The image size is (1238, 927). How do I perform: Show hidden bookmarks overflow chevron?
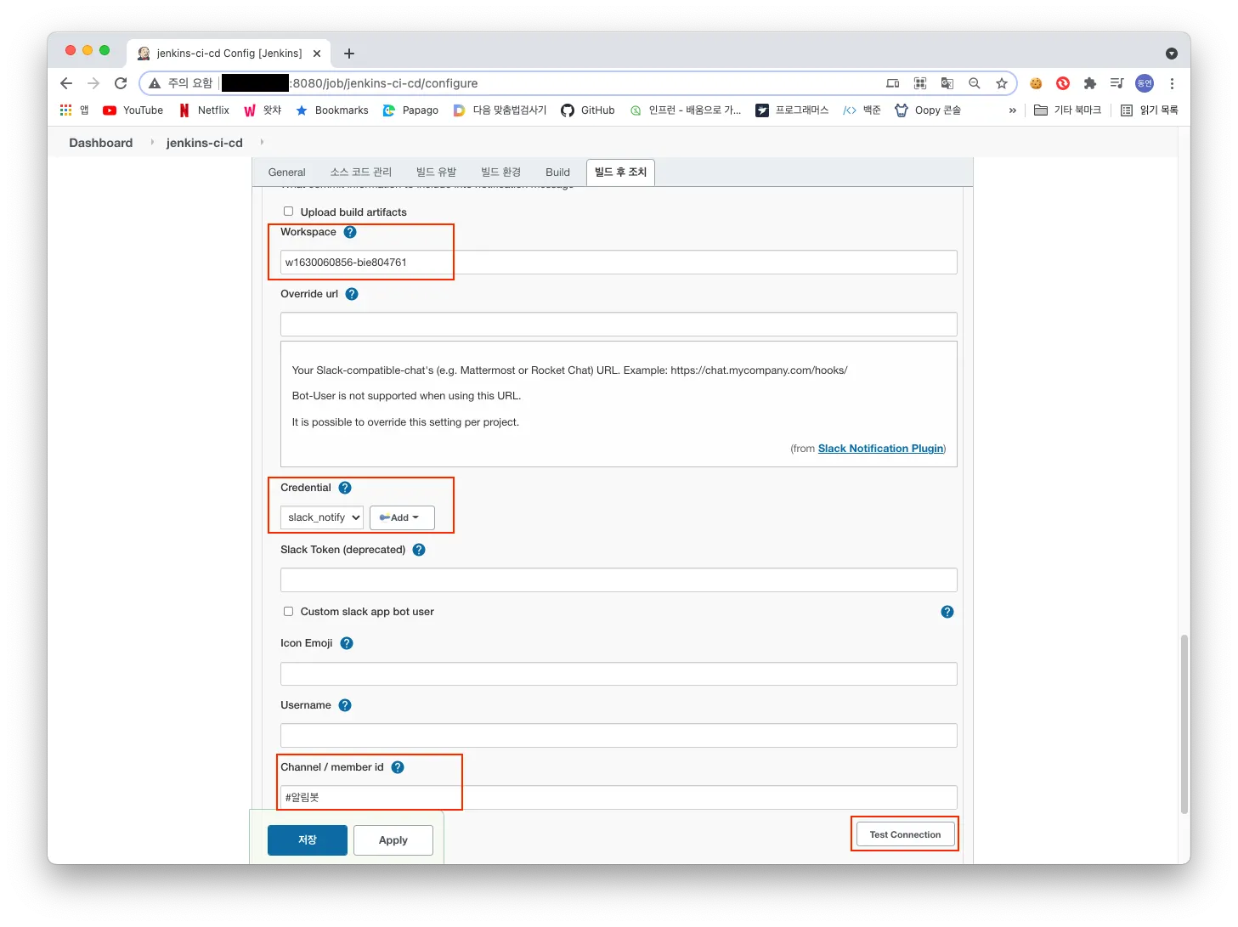(1012, 110)
